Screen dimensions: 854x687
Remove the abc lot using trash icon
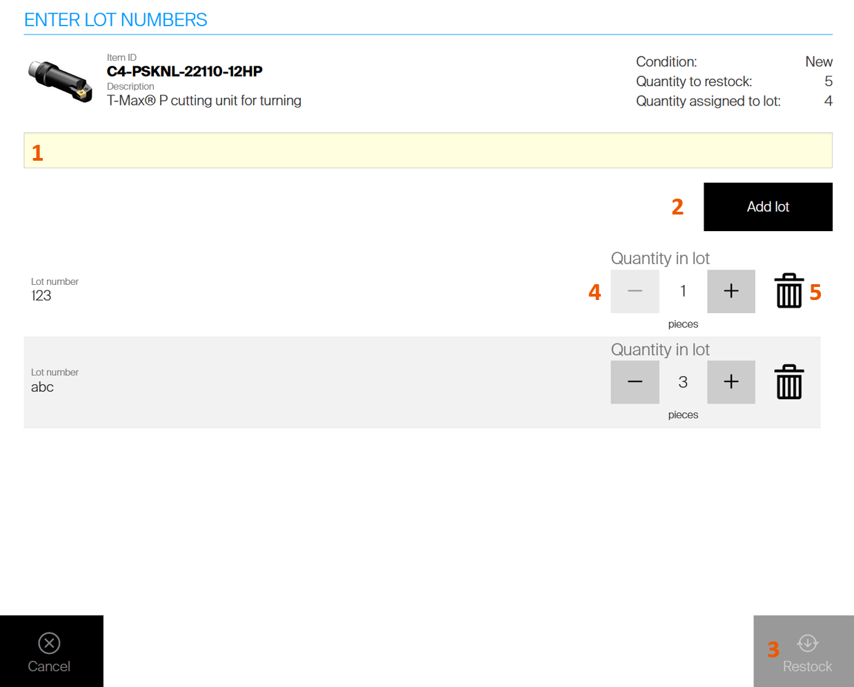click(x=788, y=382)
